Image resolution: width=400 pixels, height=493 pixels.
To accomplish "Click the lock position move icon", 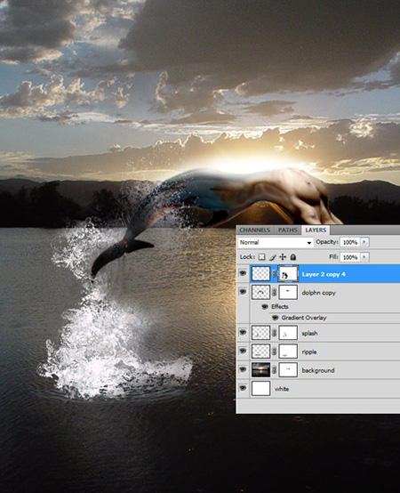I will (x=283, y=257).
